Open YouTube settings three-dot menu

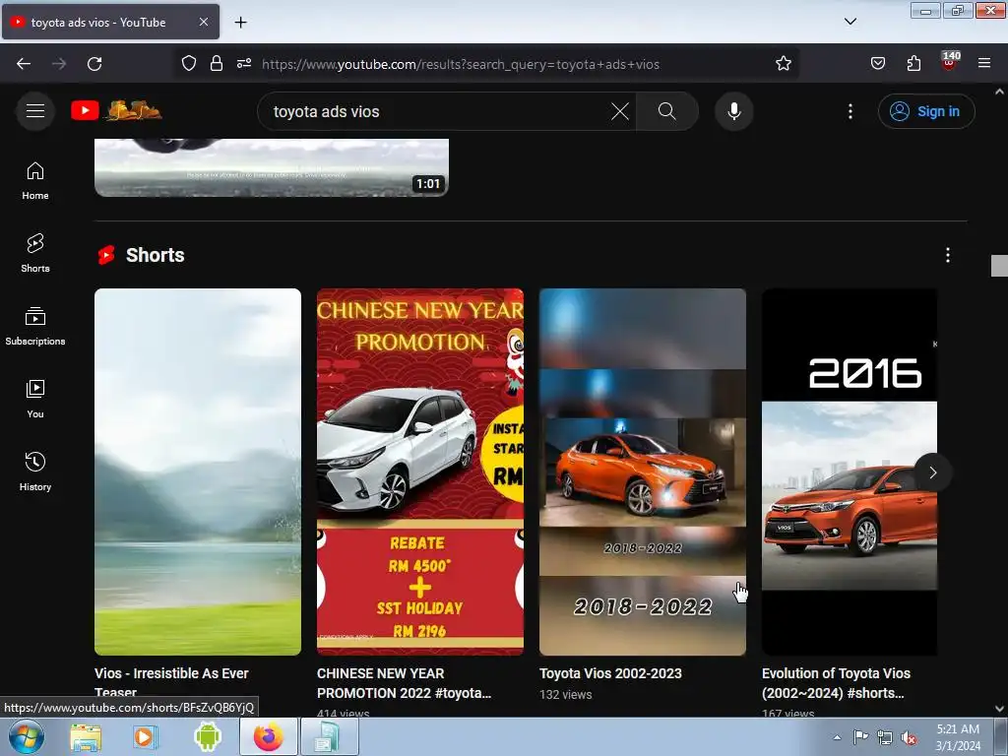(850, 111)
